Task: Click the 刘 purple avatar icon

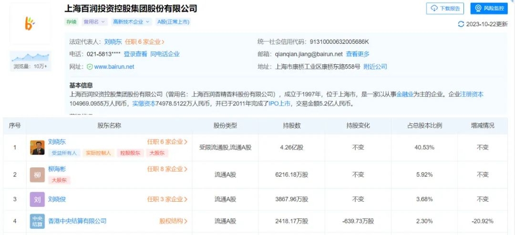Action: [37, 199]
